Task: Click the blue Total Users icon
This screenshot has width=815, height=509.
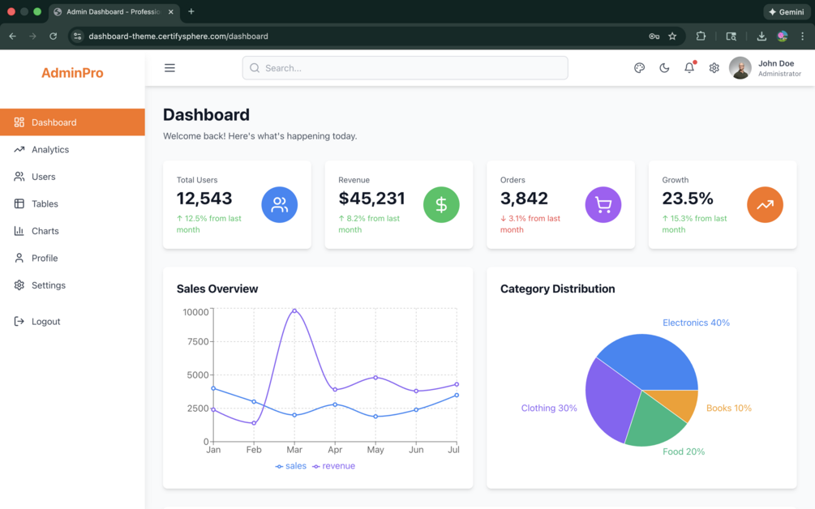Action: 280,204
